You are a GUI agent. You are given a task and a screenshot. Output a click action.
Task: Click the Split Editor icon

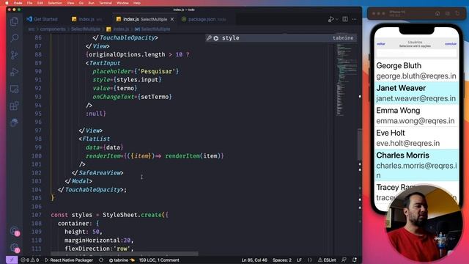[x=345, y=19]
